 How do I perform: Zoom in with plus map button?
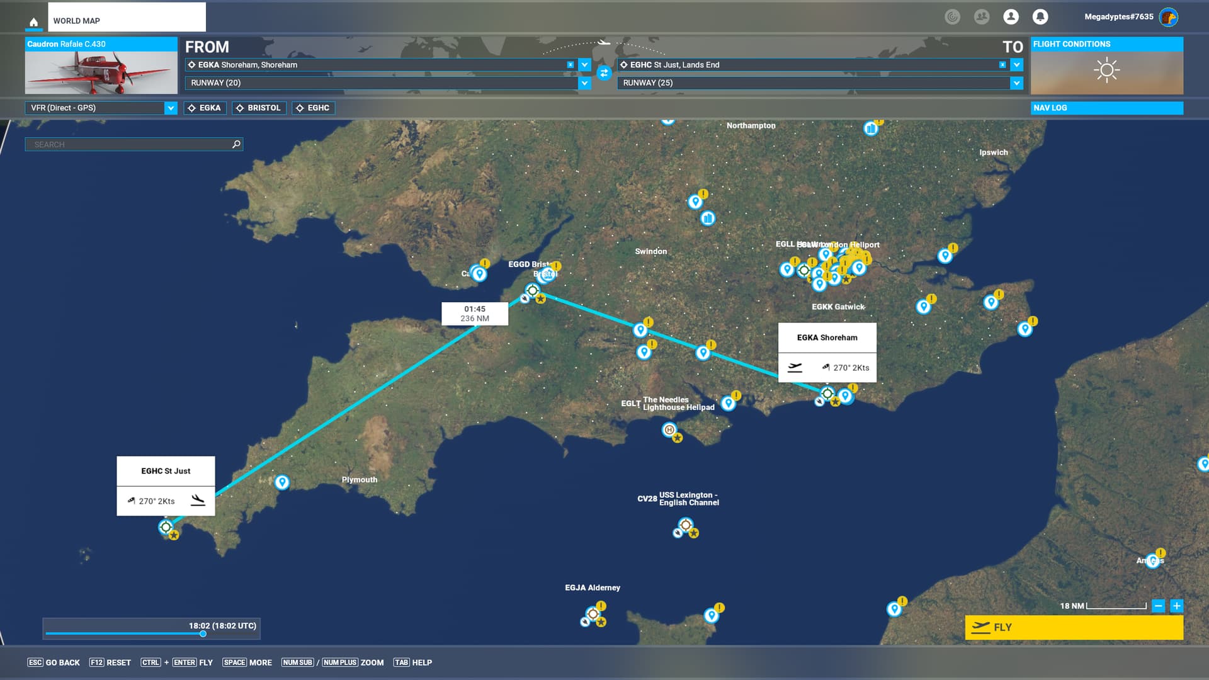(1176, 606)
